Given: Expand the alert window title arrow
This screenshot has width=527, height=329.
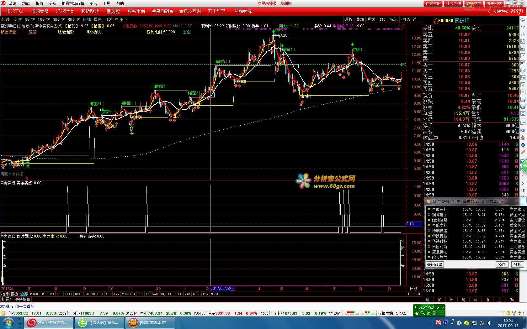Looking at the screenshot, I should (x=502, y=201).
